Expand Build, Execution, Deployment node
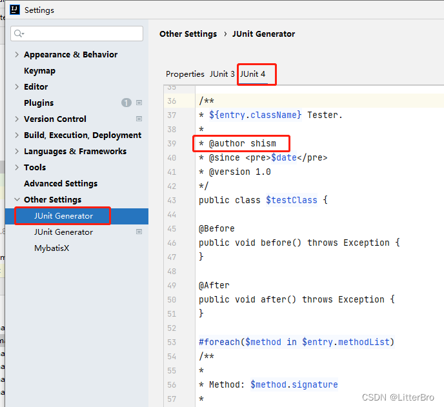 (17, 135)
